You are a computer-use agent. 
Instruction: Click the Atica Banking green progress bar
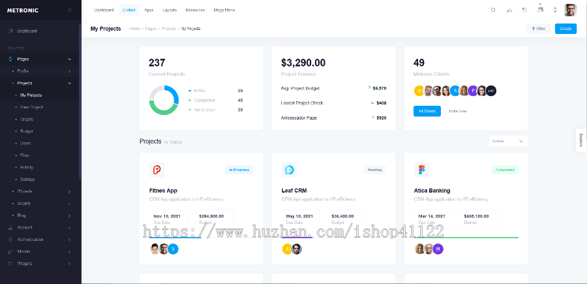[x=466, y=237]
